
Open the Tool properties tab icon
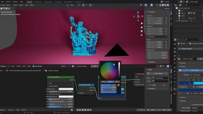pos(175,44)
